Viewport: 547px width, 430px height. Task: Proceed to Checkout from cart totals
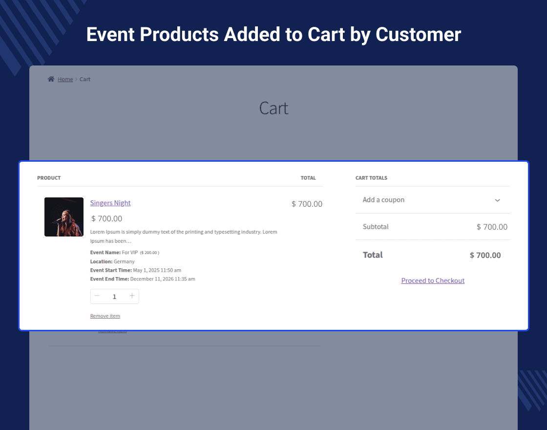[433, 280]
